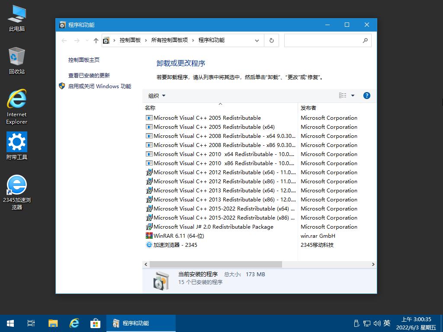Image resolution: width=443 pixels, height=332 pixels.
Task: Open 启用或关闭 Windows 功能 link
Action: (x=100, y=86)
